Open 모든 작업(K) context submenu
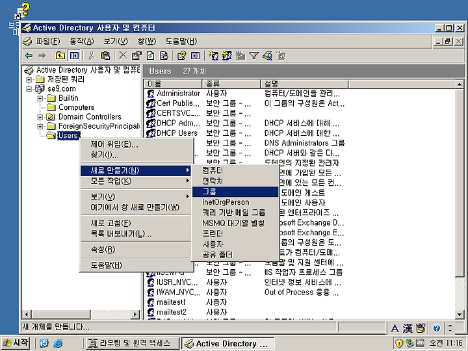 pyautogui.click(x=136, y=181)
